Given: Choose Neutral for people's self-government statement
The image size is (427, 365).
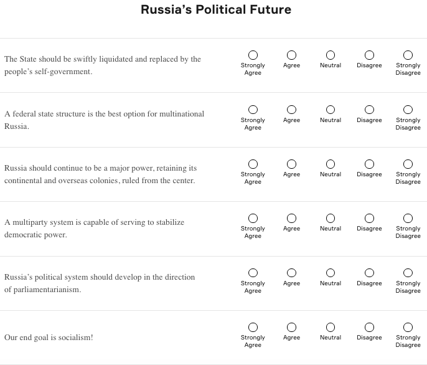Looking at the screenshot, I should 331,55.
